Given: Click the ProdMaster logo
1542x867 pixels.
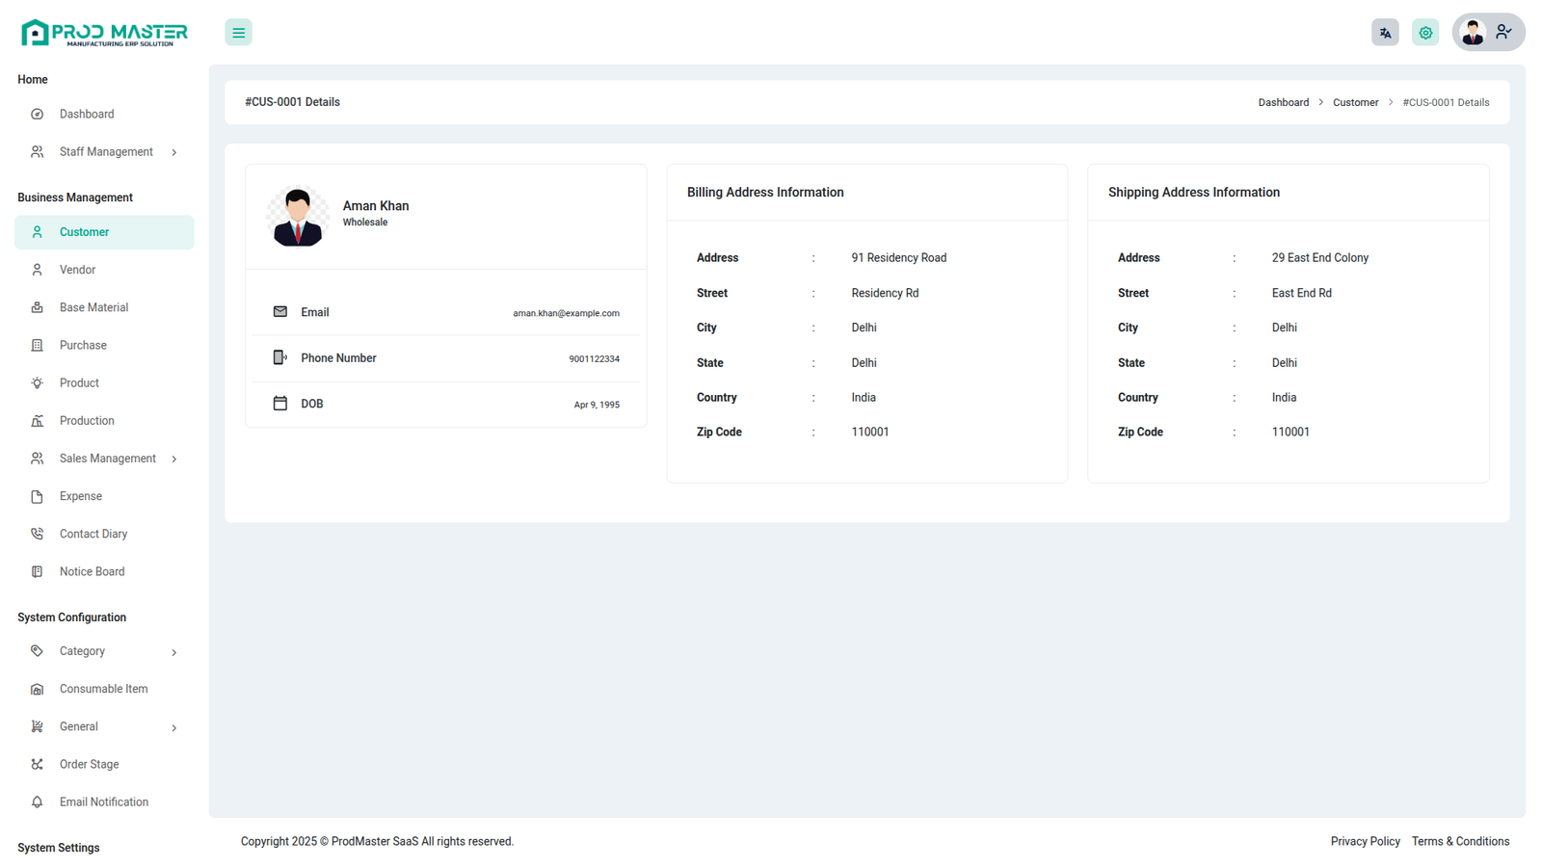Looking at the screenshot, I should point(104,33).
